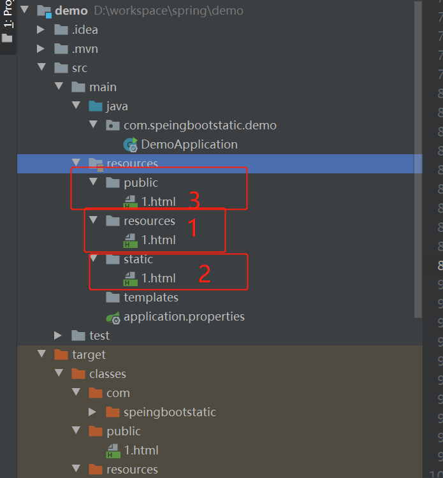Select '1.html' label under static folder
Image resolution: width=443 pixels, height=478 pixels.
[159, 279]
